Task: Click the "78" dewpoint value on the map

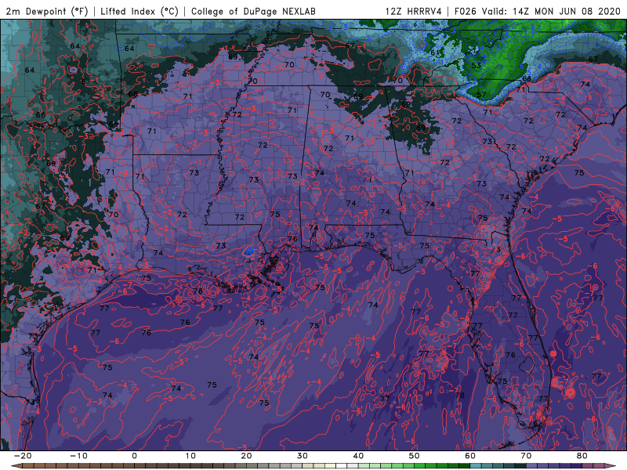Action: pos(460,396)
